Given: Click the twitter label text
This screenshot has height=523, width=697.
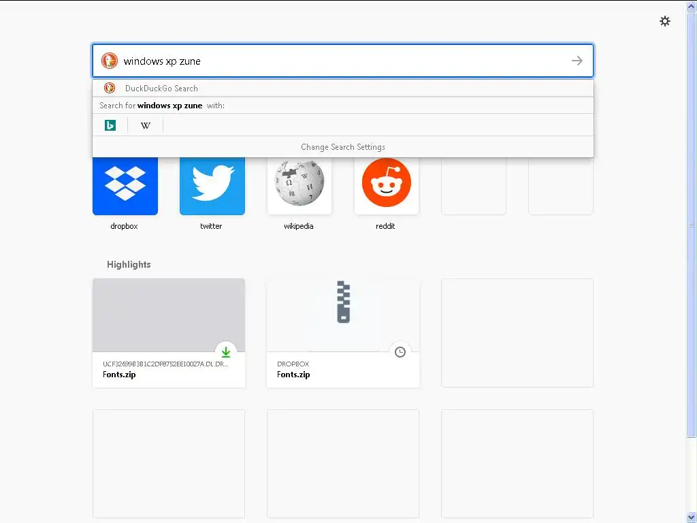Looking at the screenshot, I should (x=211, y=226).
